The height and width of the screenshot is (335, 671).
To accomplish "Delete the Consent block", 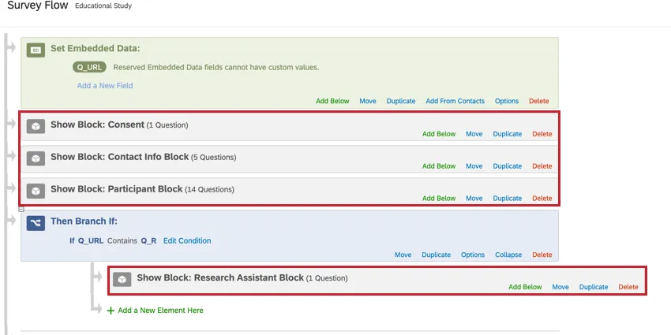I will [542, 134].
